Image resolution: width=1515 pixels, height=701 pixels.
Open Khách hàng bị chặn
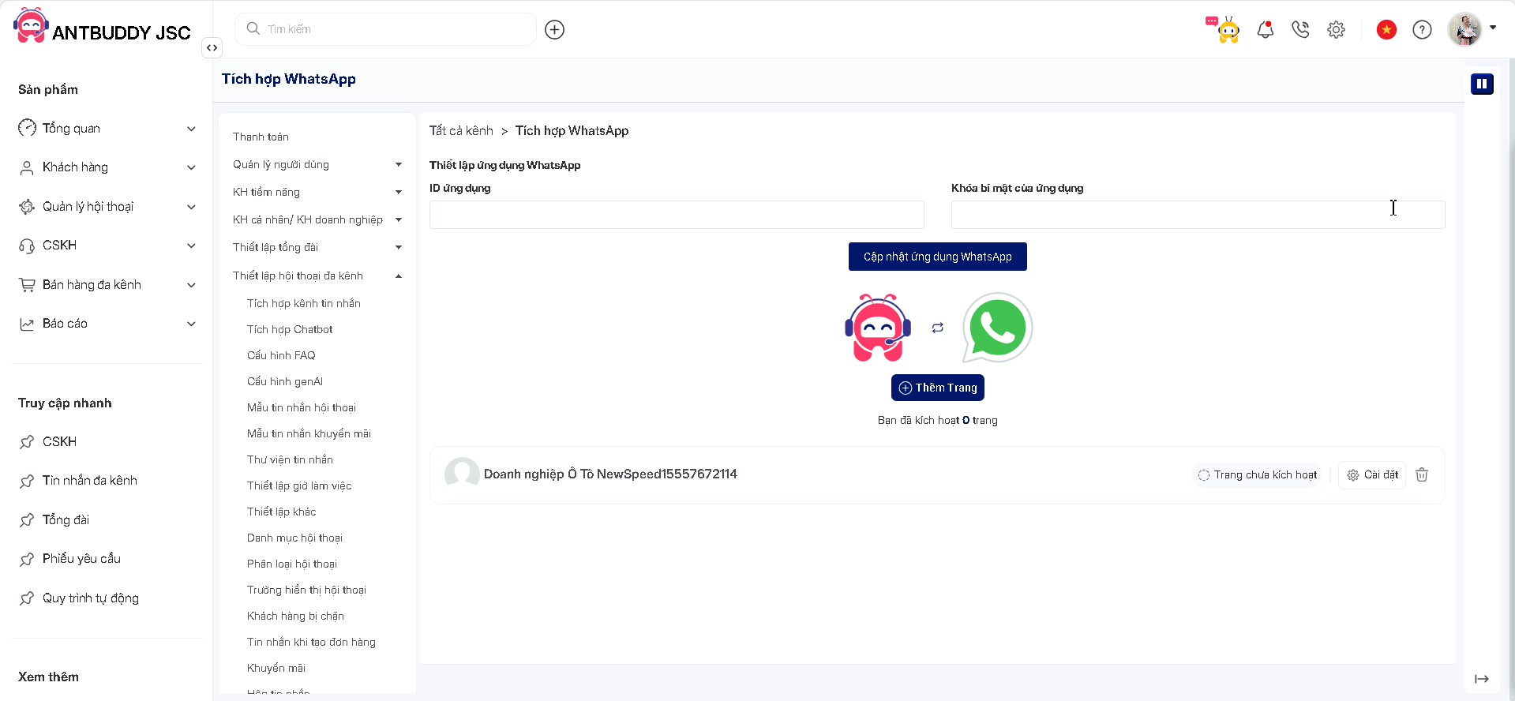point(295,616)
